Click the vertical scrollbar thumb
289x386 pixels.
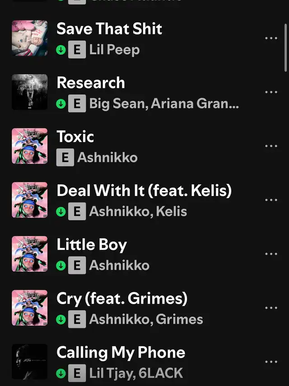286,48
